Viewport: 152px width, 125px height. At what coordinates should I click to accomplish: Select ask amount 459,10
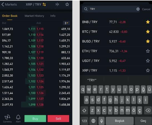(66, 29)
